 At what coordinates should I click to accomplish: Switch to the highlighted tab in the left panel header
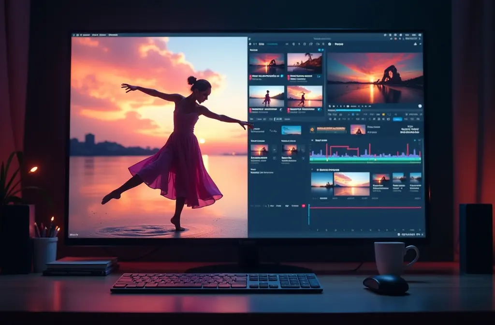pos(272,44)
